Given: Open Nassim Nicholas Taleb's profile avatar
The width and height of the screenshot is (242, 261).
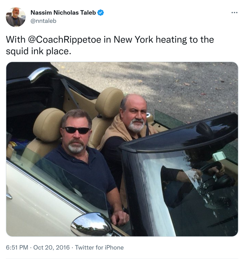Looking at the screenshot, I should (16, 17).
